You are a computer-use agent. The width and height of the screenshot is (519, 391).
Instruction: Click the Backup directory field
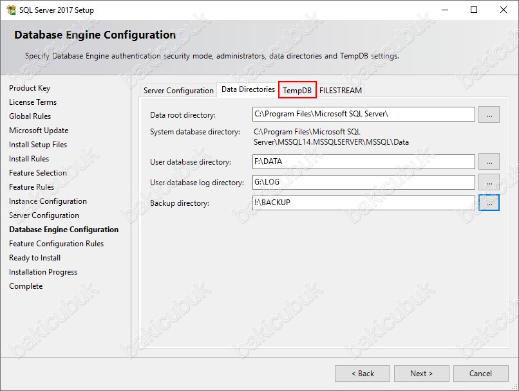[363, 203]
